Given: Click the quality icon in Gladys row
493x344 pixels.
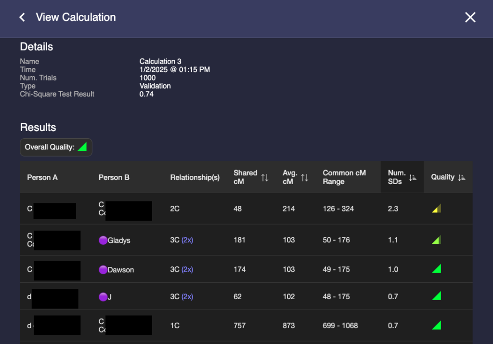Looking at the screenshot, I should tap(436, 239).
